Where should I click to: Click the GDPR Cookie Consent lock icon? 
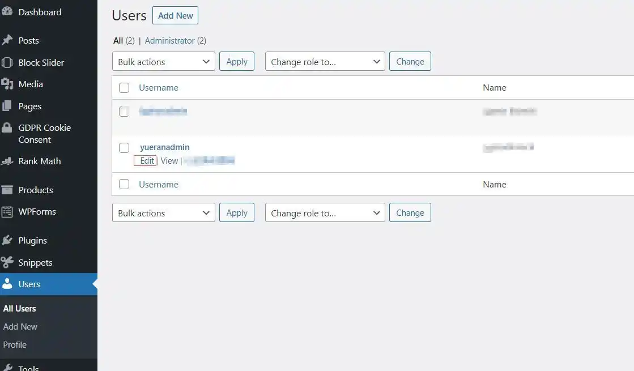tap(7, 128)
